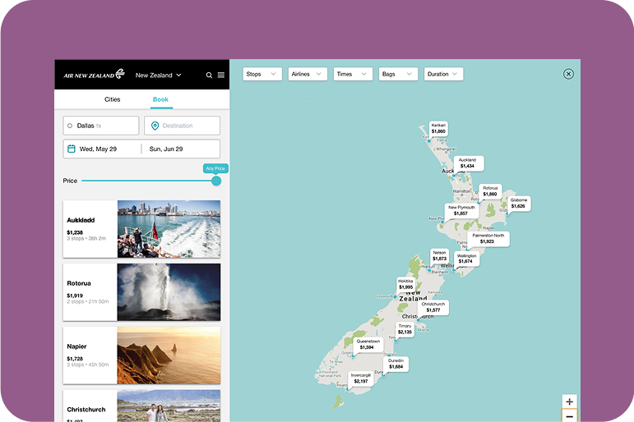Click the Destination input field
Viewport: 634px width, 422px height.
click(x=183, y=126)
